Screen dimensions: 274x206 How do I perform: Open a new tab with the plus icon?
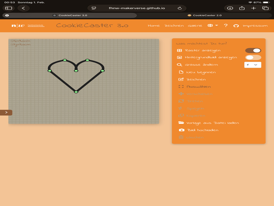(253, 8)
